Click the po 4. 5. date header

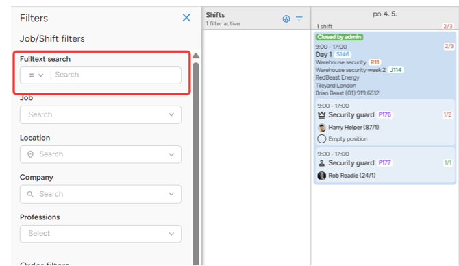coord(384,14)
